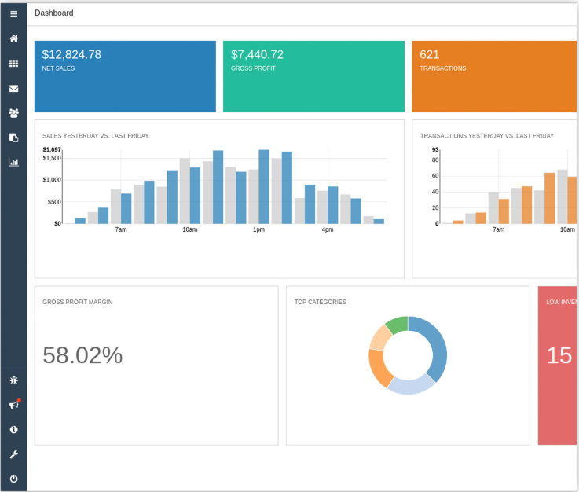Click the $1,697 axis maximum label
579x492 pixels.
[x=52, y=149]
